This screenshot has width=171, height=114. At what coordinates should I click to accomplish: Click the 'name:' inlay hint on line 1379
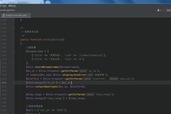tap(90, 94)
